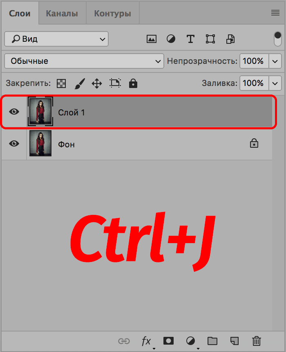Lock layer position with move icon

[x=97, y=83]
